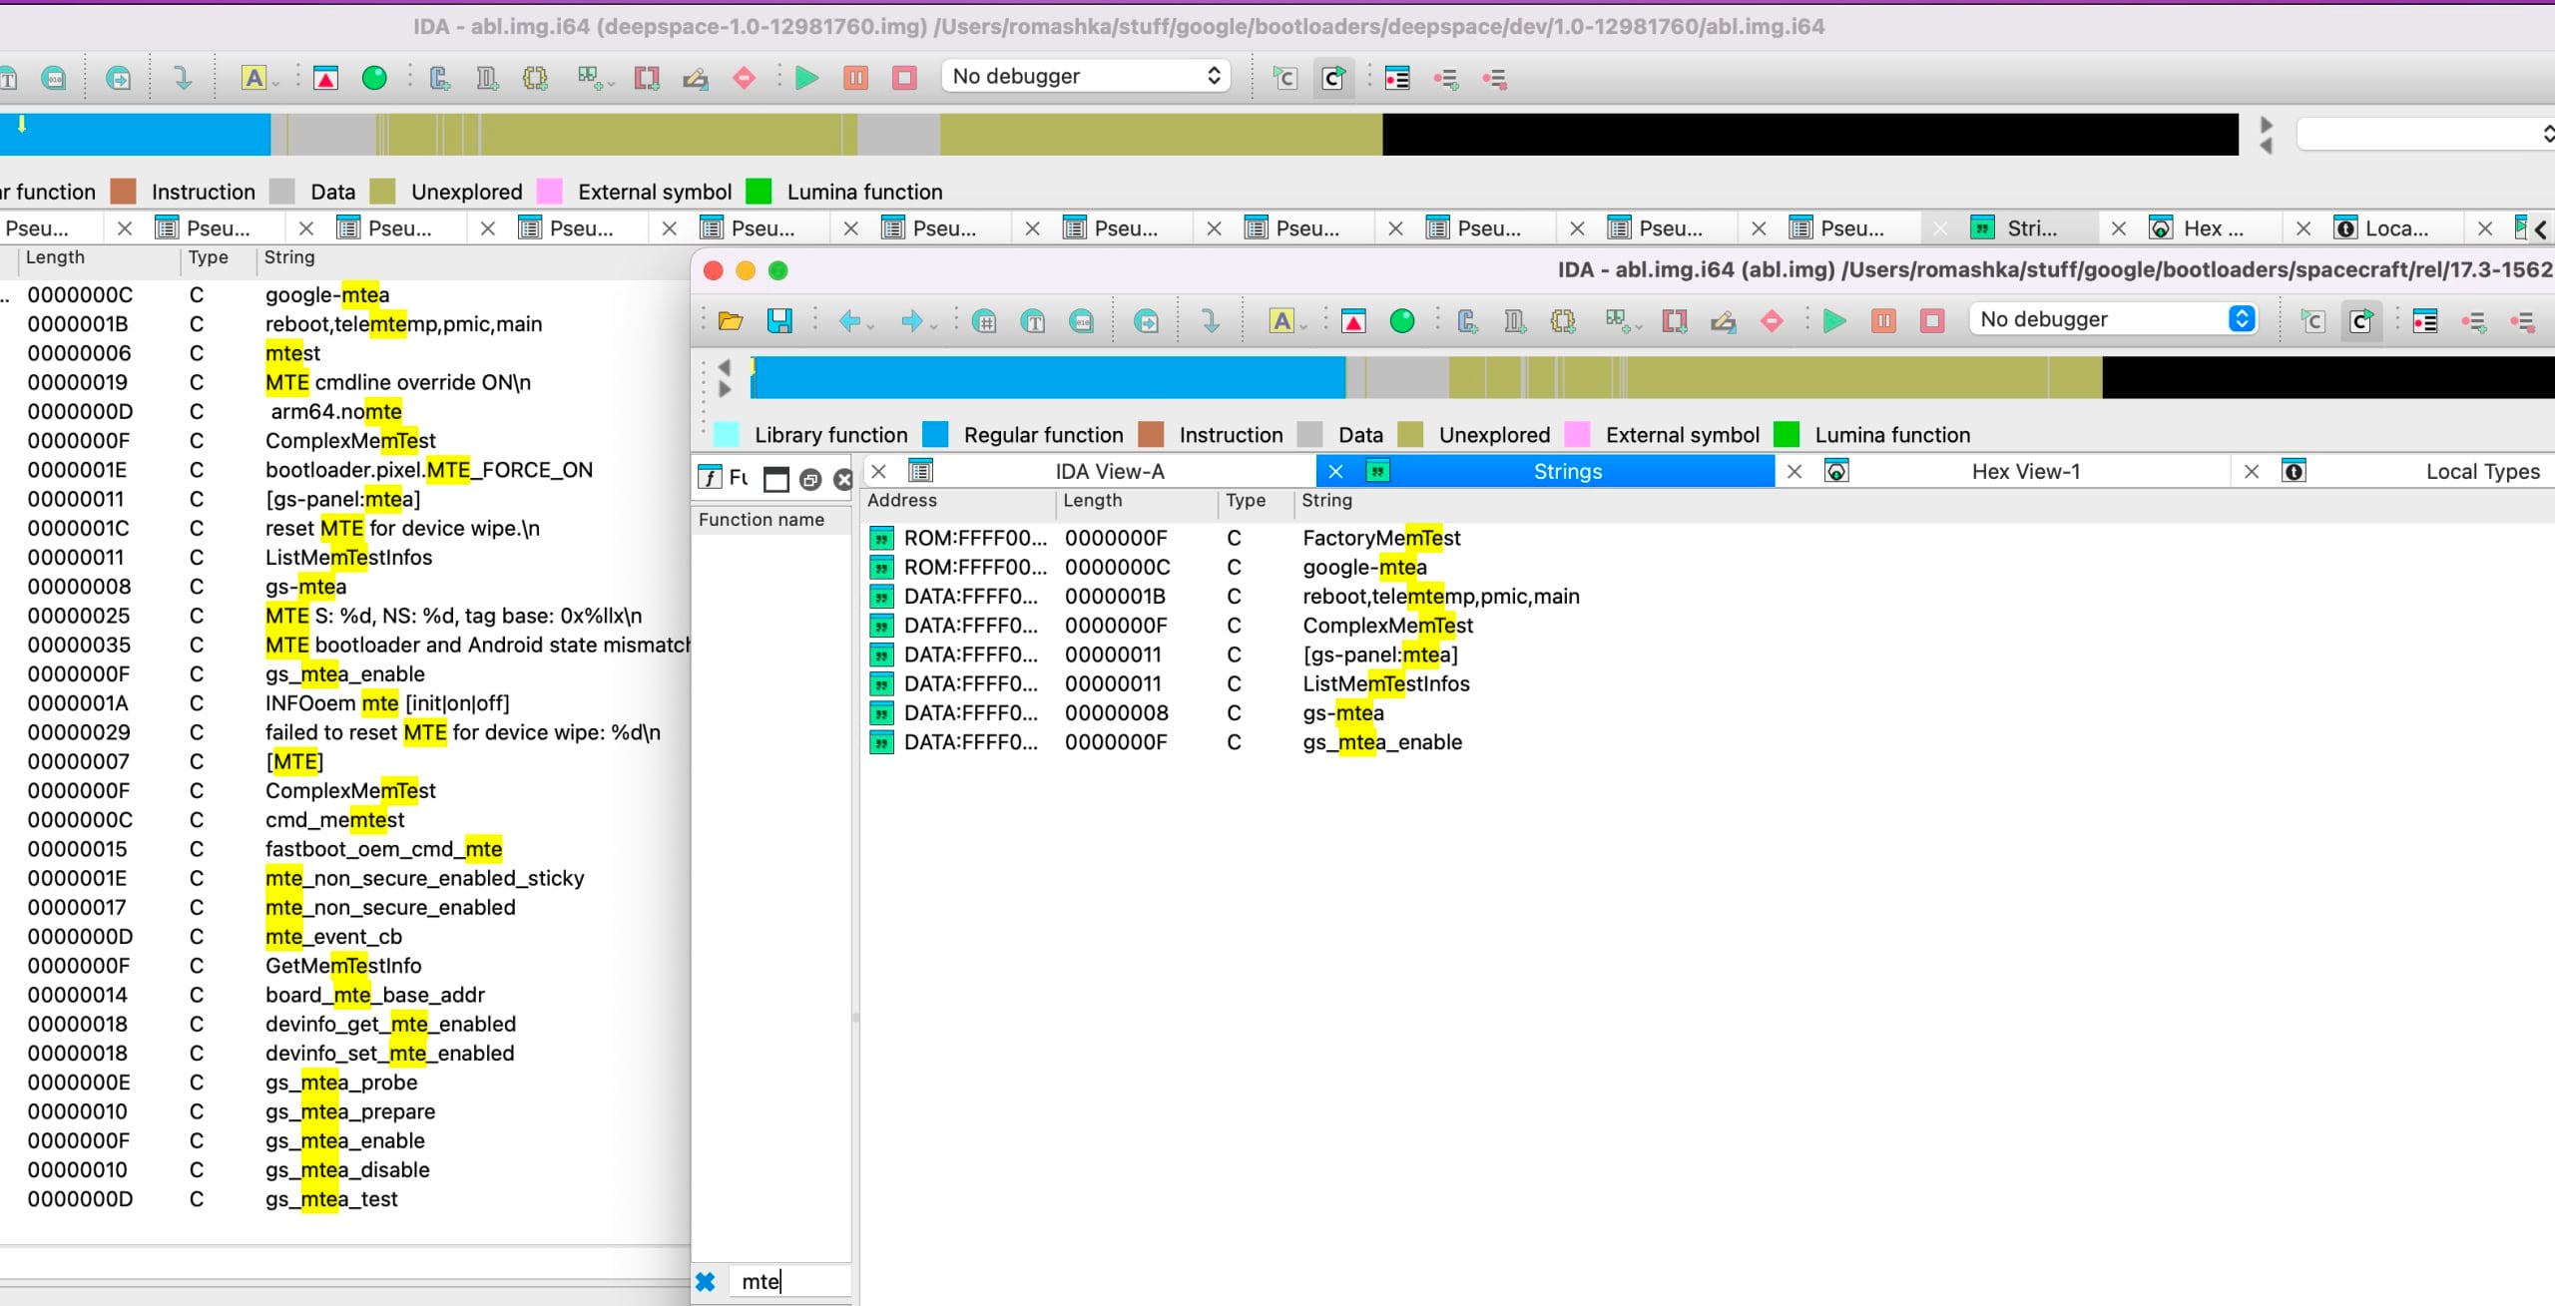
Task: Expand the tab overflow chevron at the right of the back window tab bar
Action: (2541, 229)
